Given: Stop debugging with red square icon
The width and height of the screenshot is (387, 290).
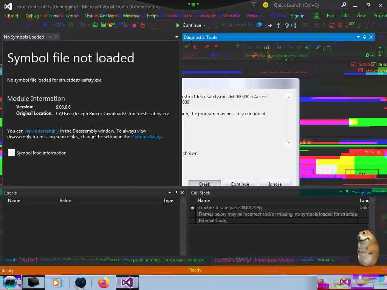Looking at the screenshot, I should tap(134, 25).
